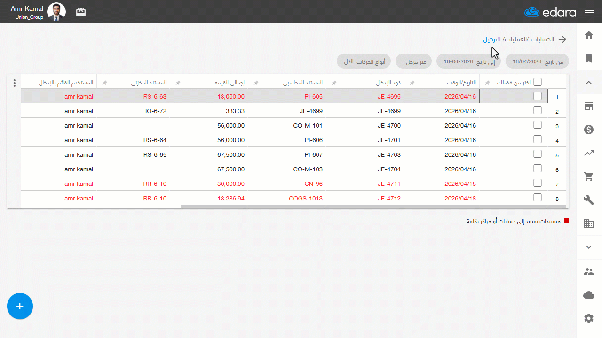The image size is (602, 338).
Task: Check the box for row JE-4712
Action: [x=538, y=198]
